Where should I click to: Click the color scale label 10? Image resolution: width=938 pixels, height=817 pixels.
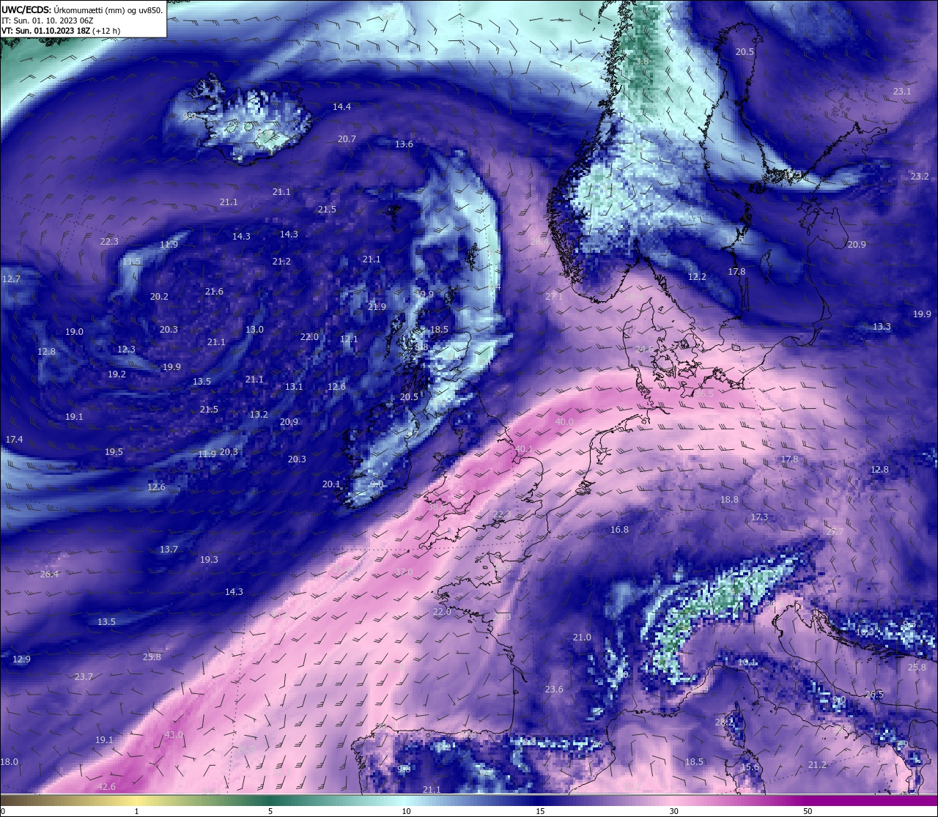(406, 811)
